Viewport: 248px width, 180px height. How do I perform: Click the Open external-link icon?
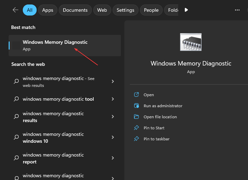point(136,94)
